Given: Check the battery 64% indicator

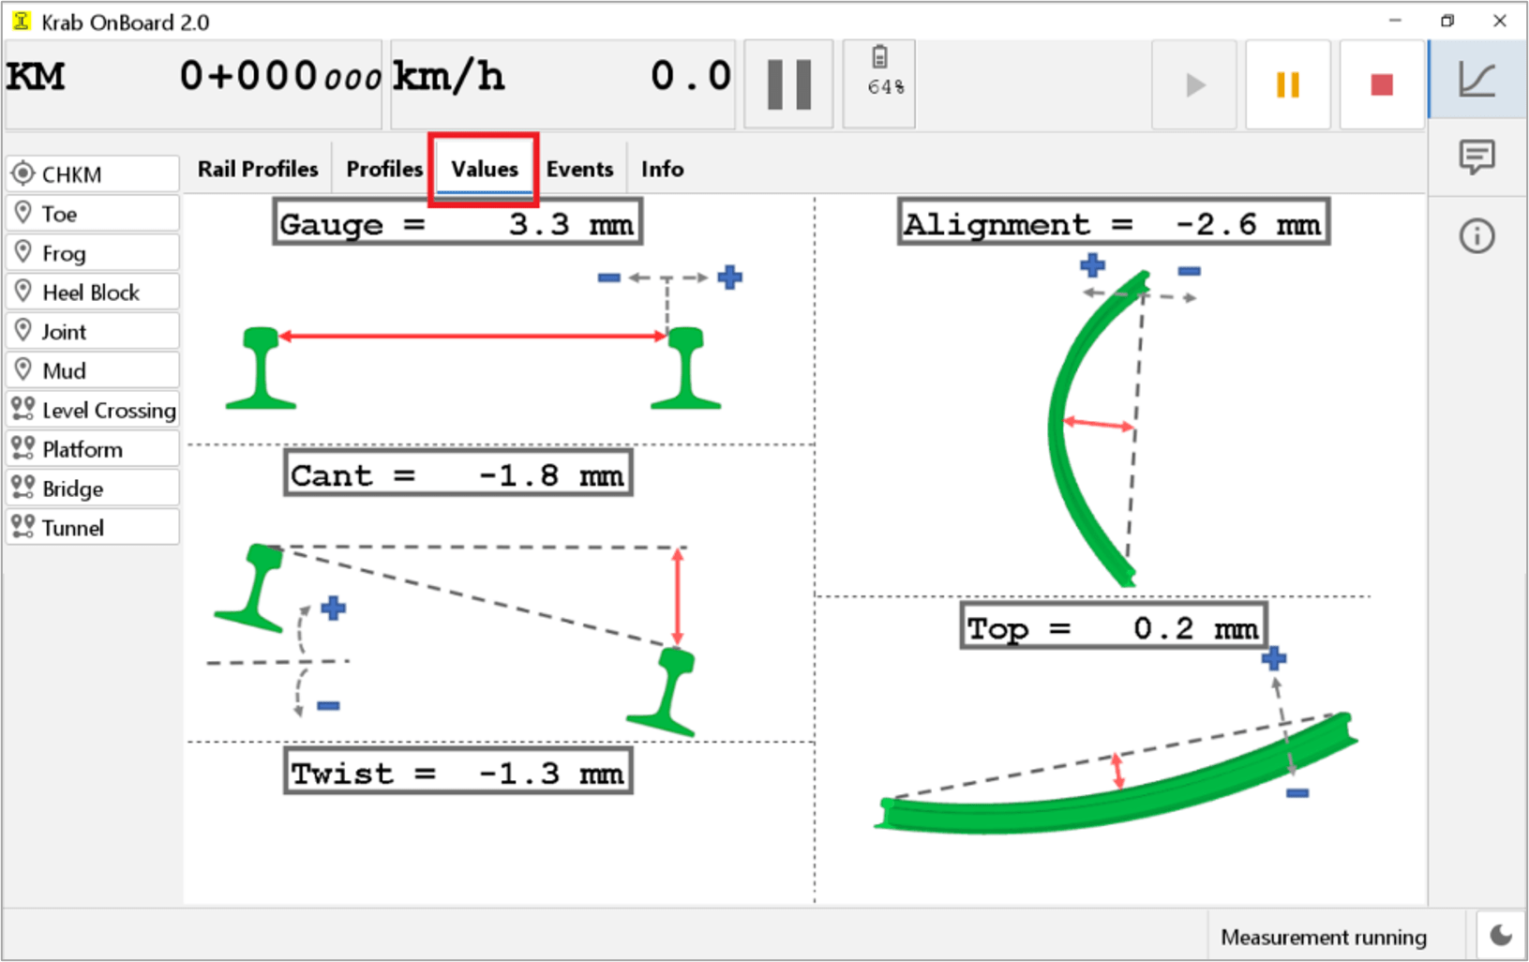Looking at the screenshot, I should tap(879, 84).
